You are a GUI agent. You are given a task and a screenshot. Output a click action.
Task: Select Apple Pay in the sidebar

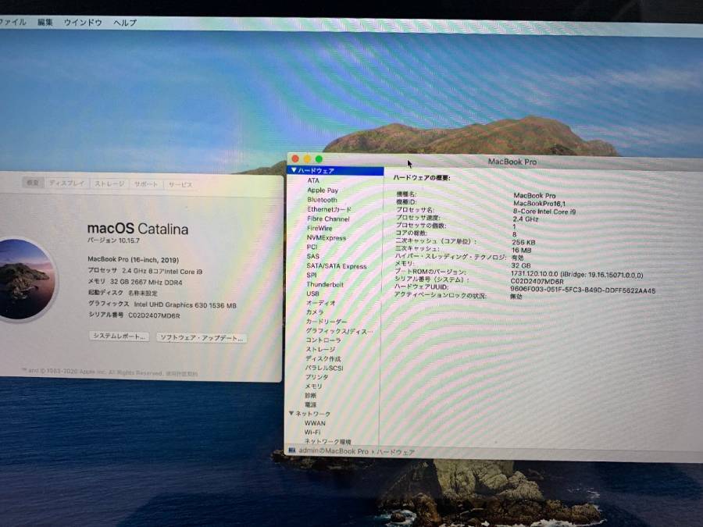(x=323, y=190)
